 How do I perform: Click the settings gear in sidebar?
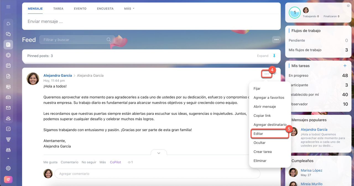(x=8, y=168)
